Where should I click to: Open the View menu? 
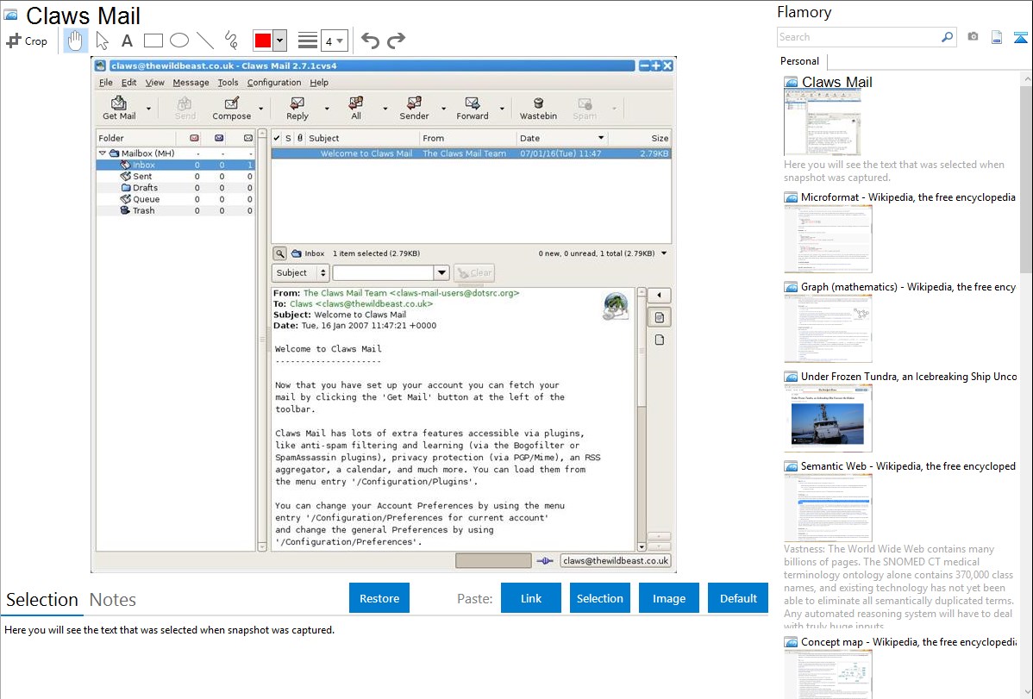click(155, 83)
